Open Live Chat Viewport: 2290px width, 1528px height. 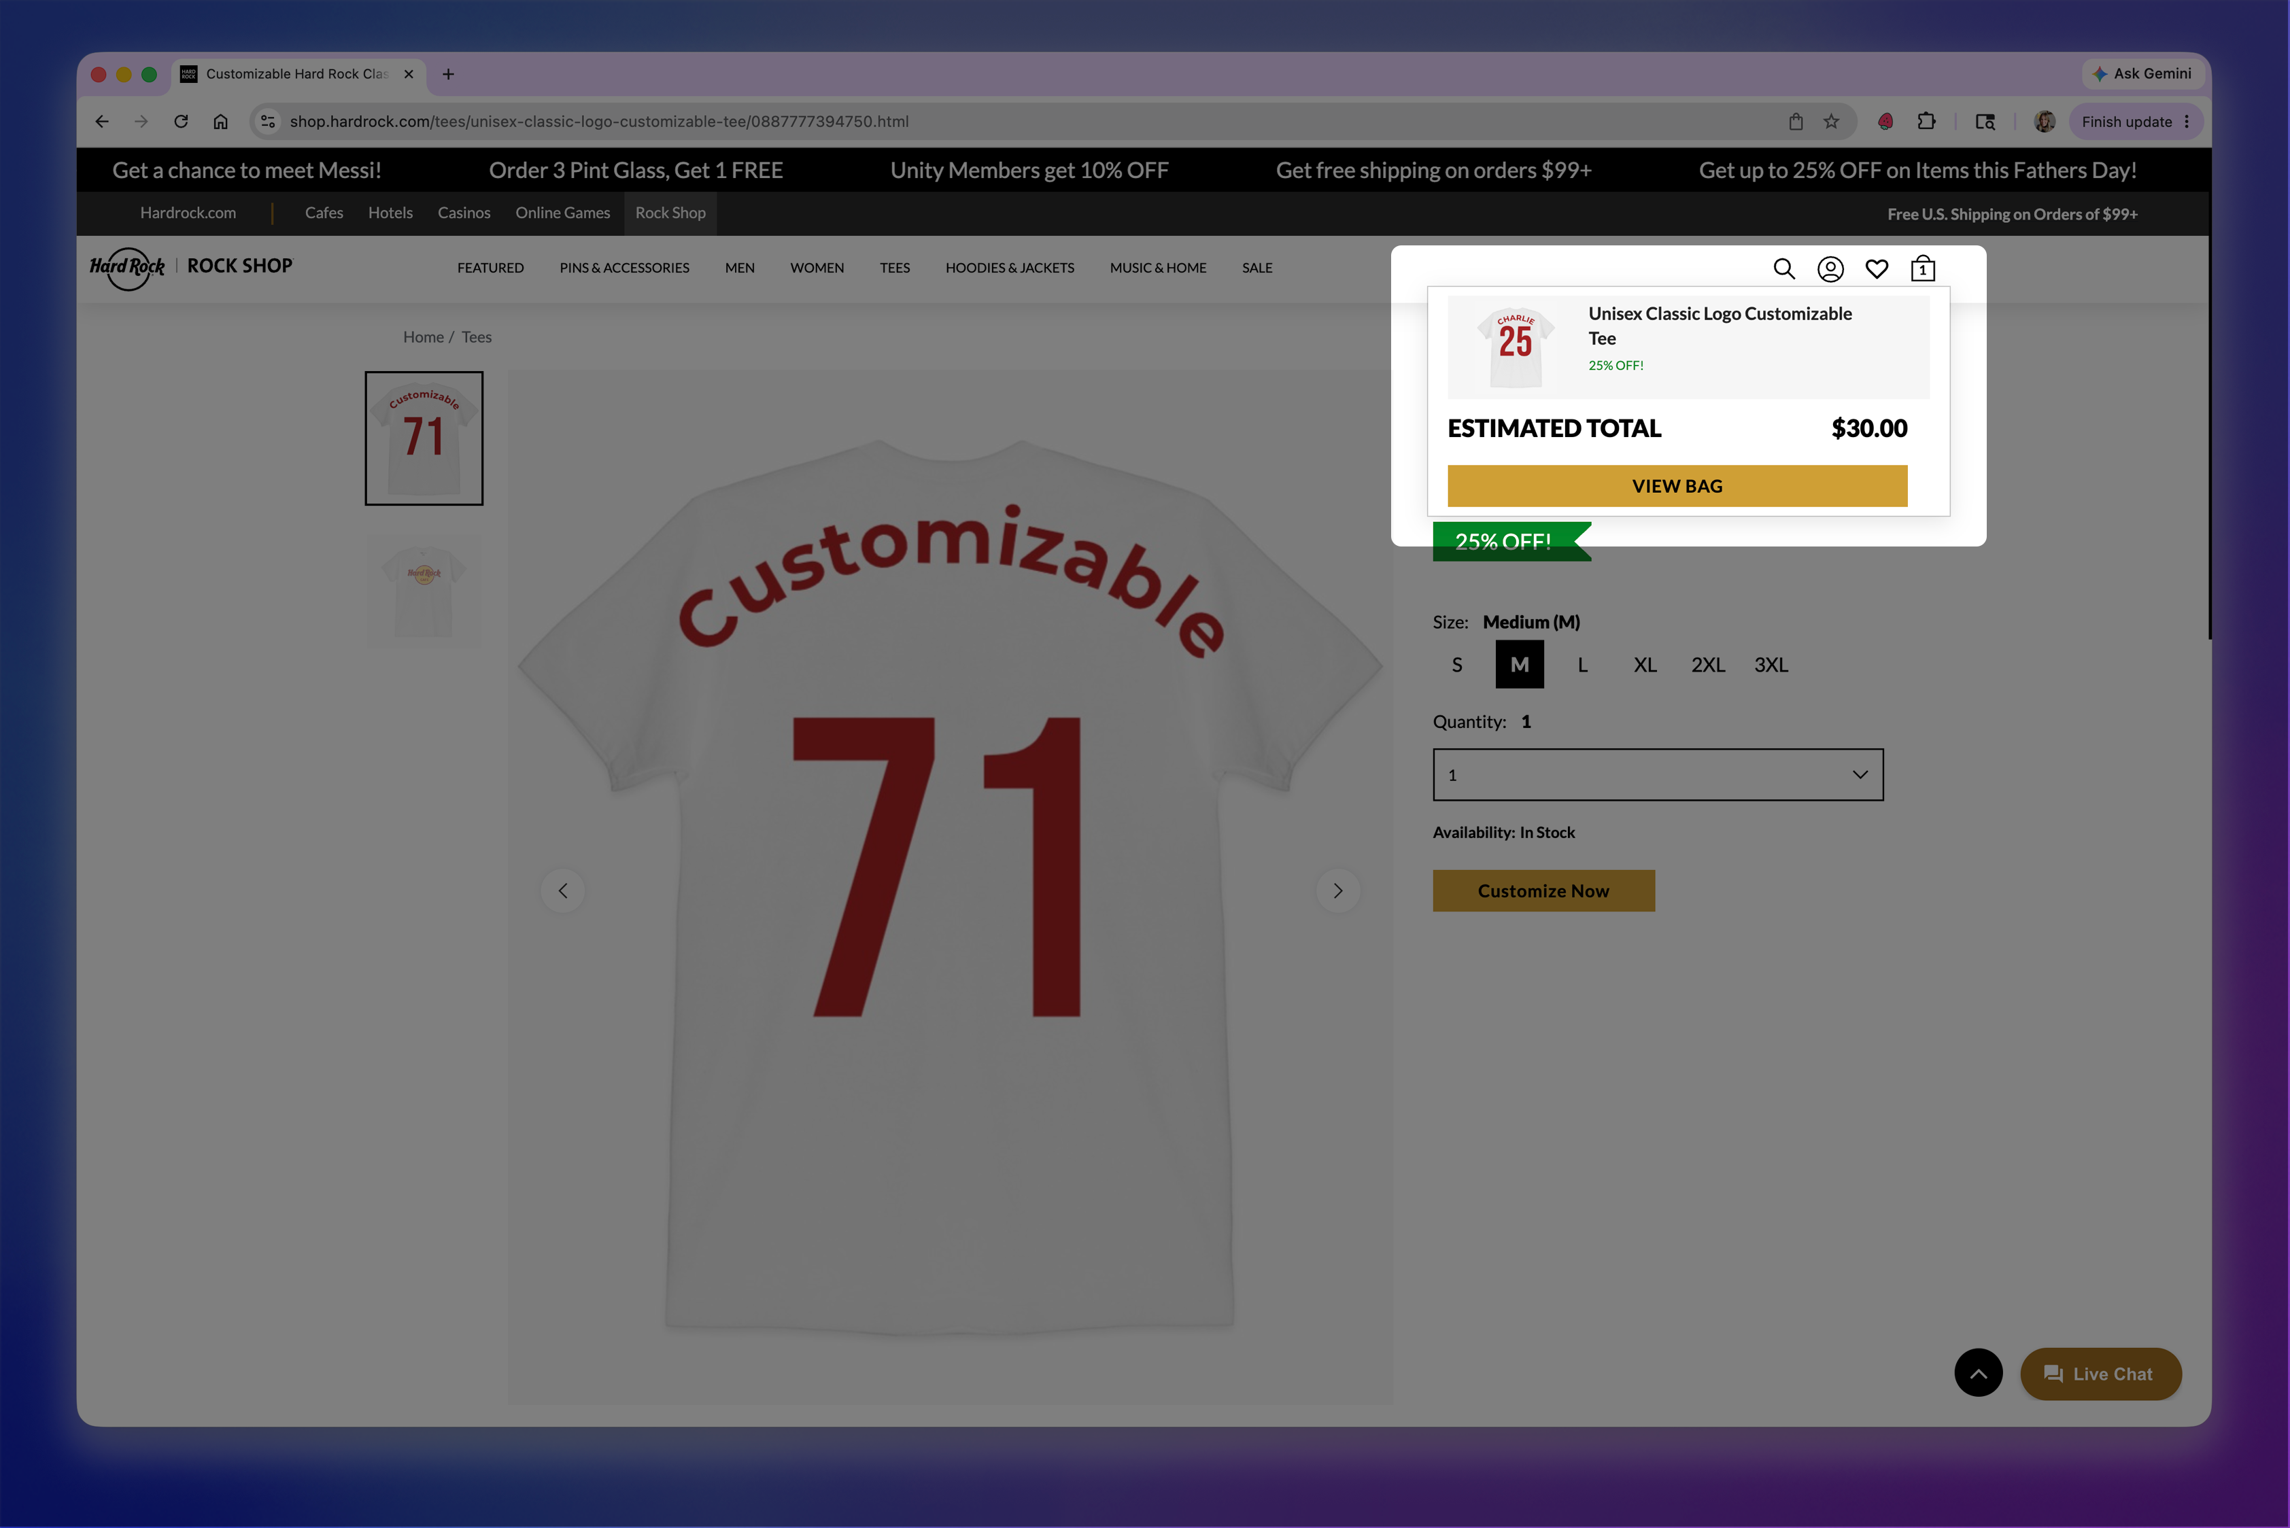point(2100,1374)
